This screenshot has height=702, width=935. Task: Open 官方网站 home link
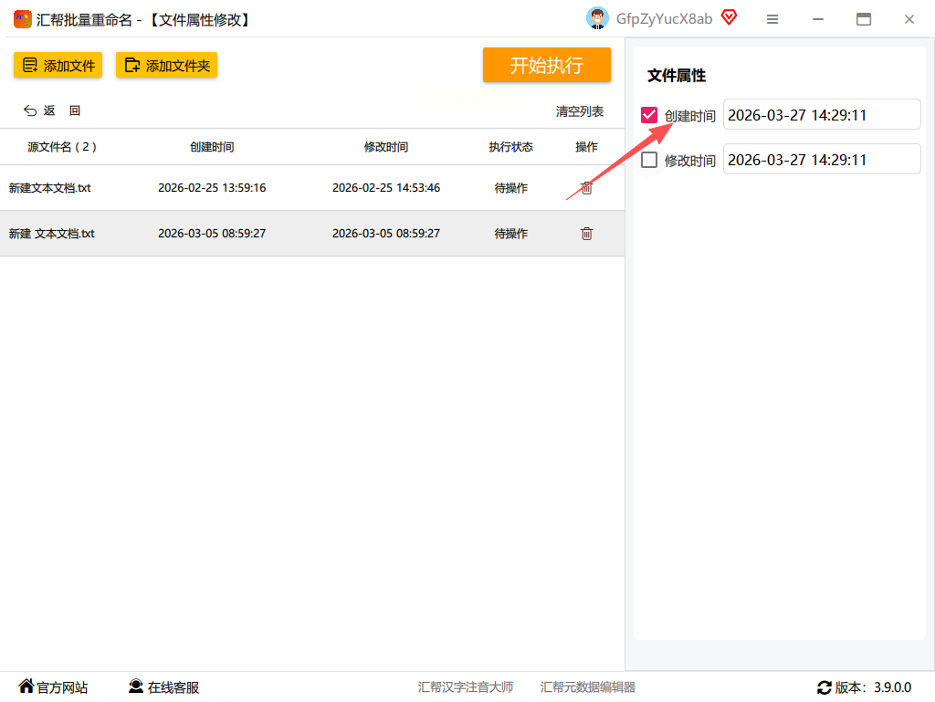[x=53, y=687]
